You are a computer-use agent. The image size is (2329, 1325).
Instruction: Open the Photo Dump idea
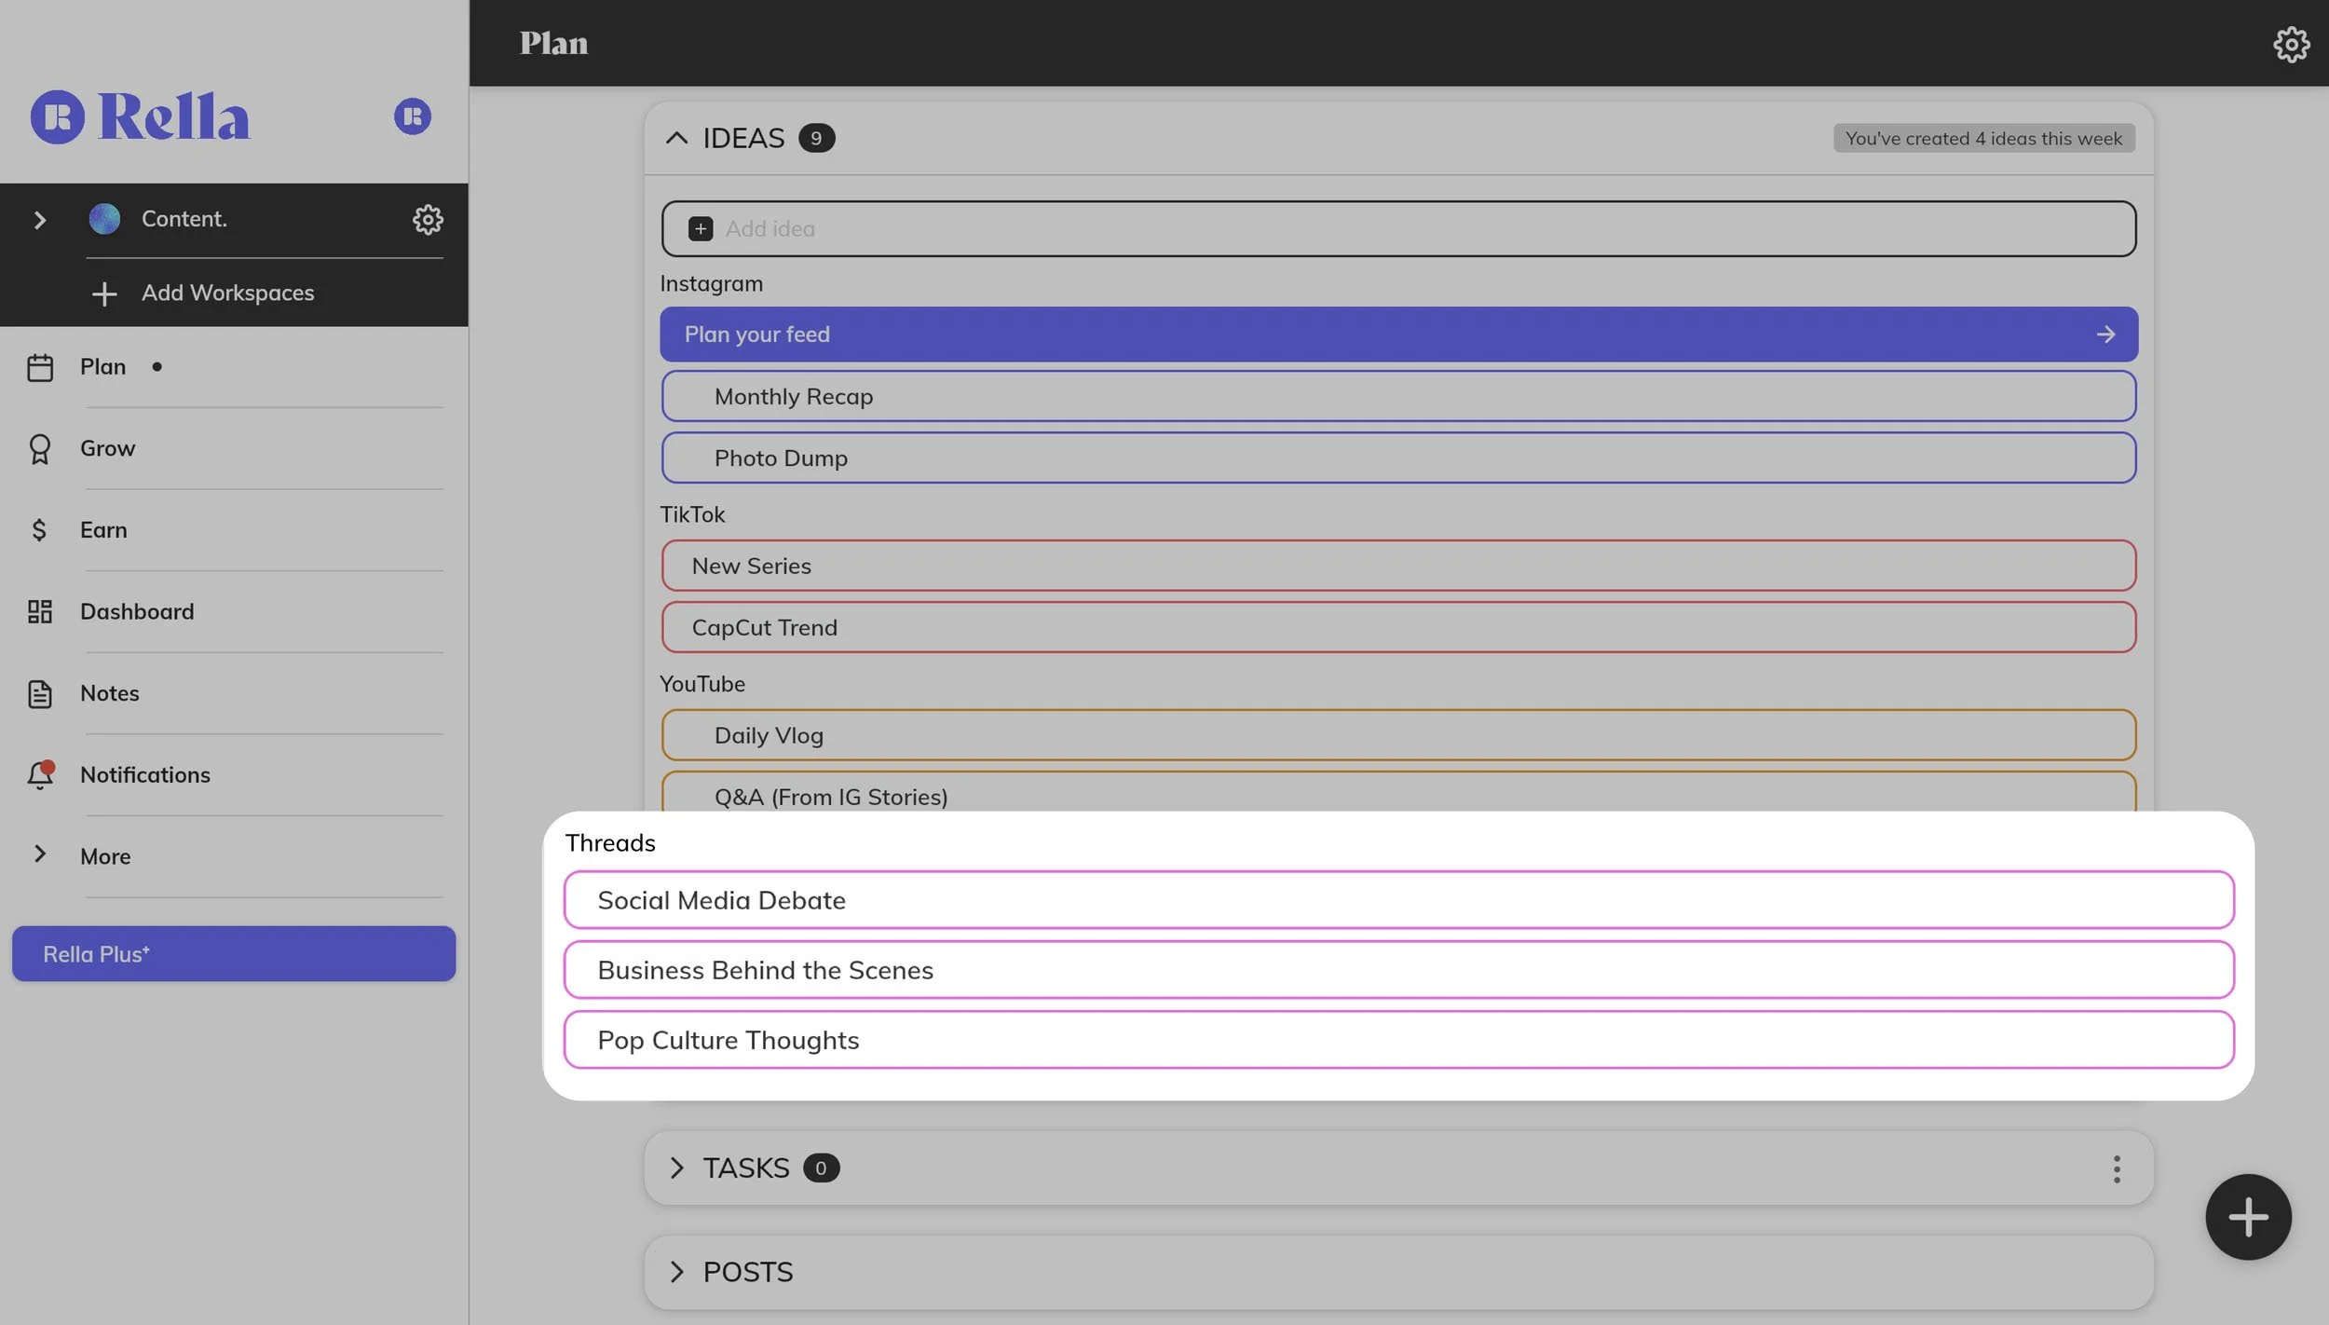coord(1398,458)
